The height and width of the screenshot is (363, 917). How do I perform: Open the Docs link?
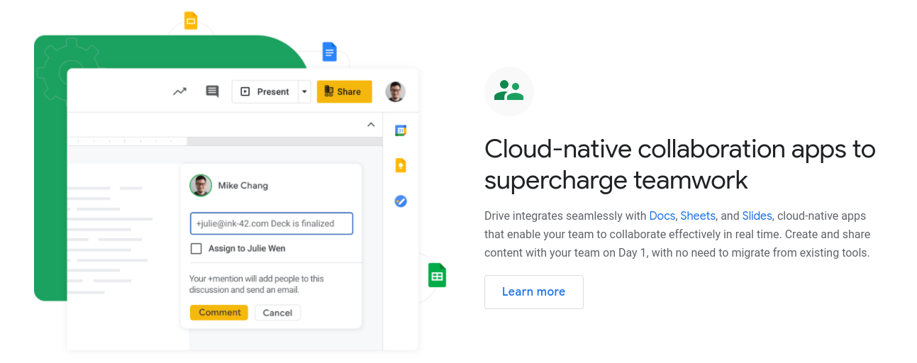[662, 216]
